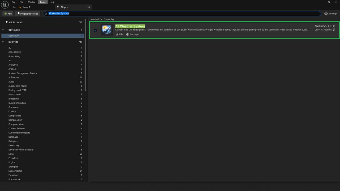Click the AT Weather System plugin title
The height and width of the screenshot is (191, 340).
(130, 26)
